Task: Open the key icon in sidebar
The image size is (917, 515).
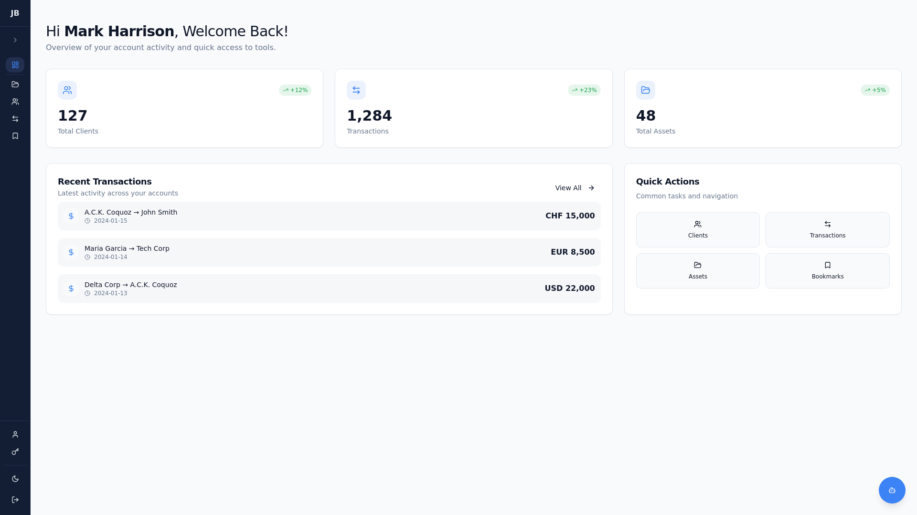Action: coord(15,452)
